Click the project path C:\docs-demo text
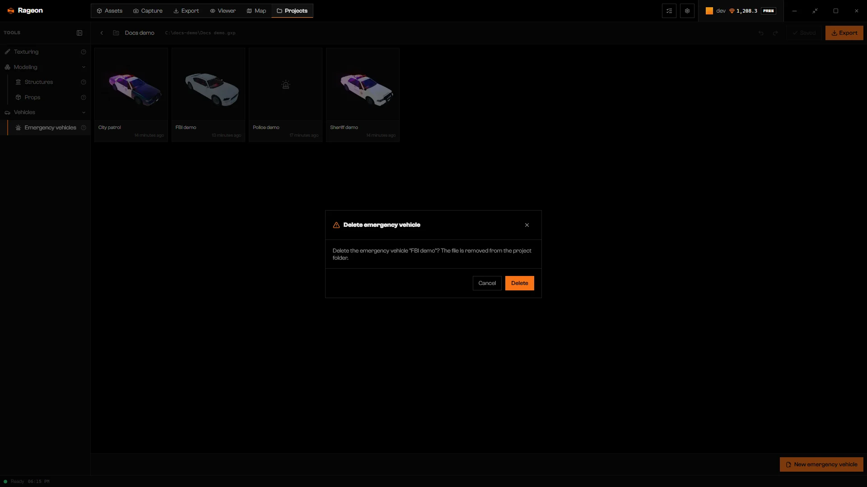Screen dimensions: 867x487 (x=200, y=33)
